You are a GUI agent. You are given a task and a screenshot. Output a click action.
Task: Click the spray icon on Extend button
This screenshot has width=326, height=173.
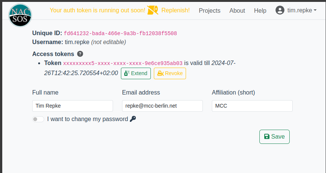(126, 74)
